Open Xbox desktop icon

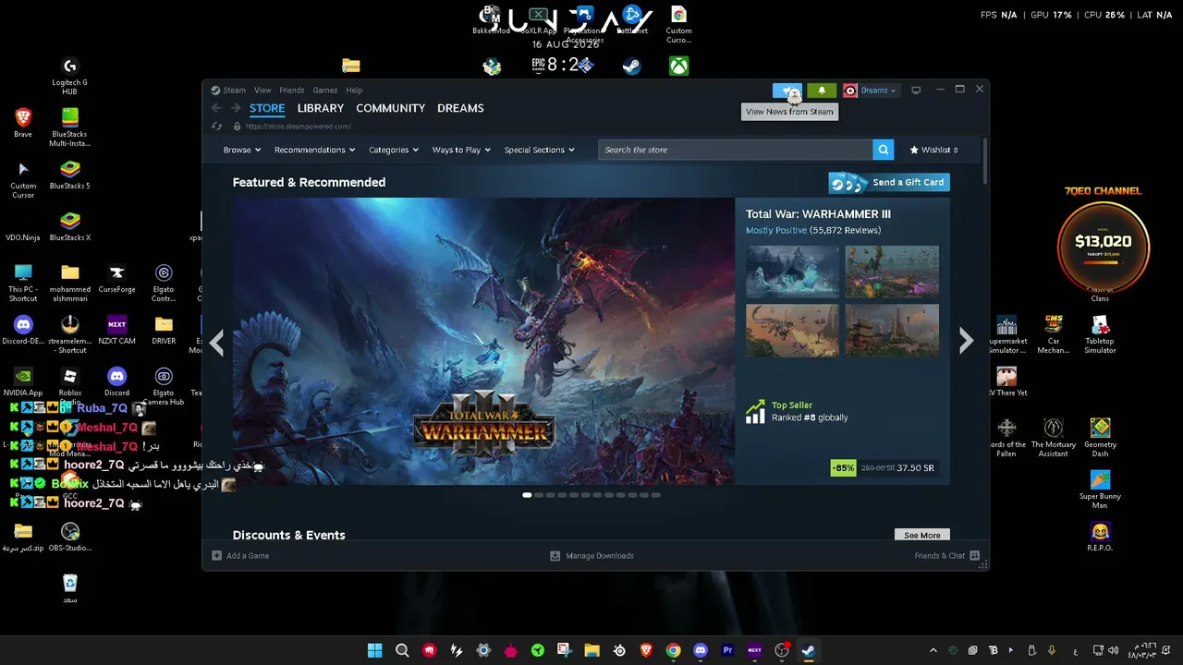(679, 66)
